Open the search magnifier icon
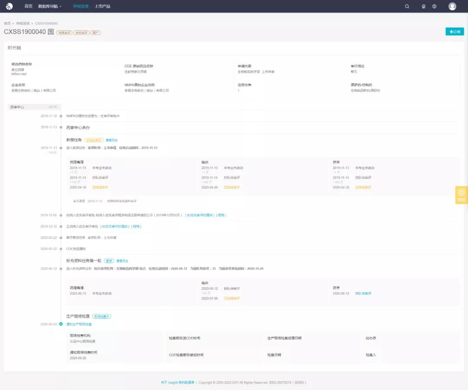 click(406, 7)
